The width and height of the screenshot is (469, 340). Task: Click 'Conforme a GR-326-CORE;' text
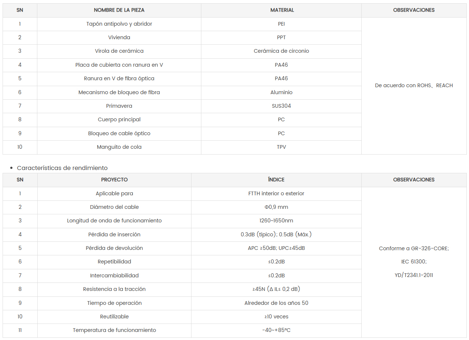(x=414, y=248)
